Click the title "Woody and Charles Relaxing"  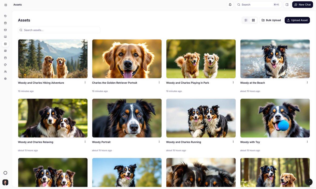pos(36,142)
